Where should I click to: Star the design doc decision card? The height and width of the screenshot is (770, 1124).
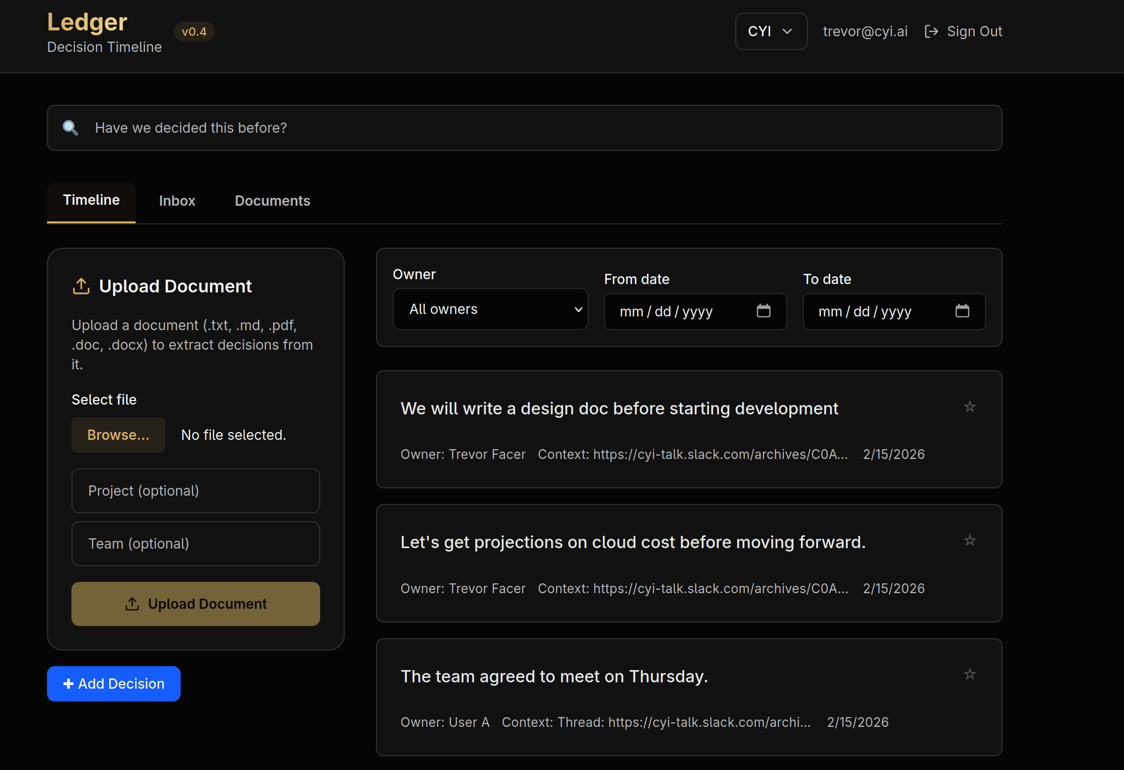(x=970, y=407)
